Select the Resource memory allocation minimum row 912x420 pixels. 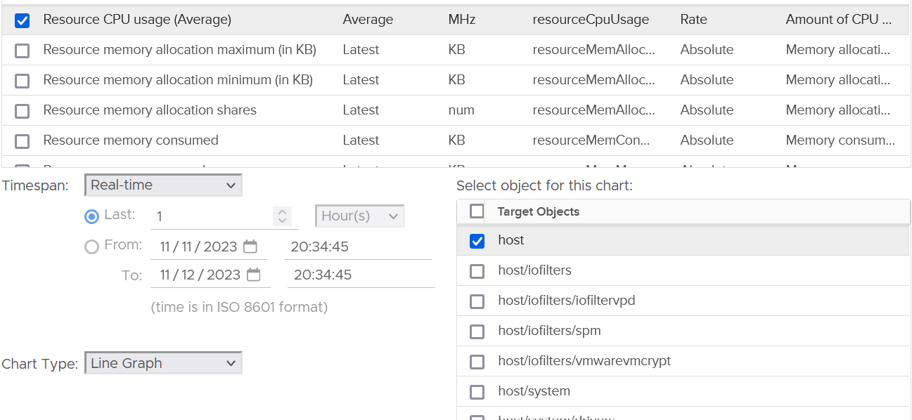(x=456, y=80)
